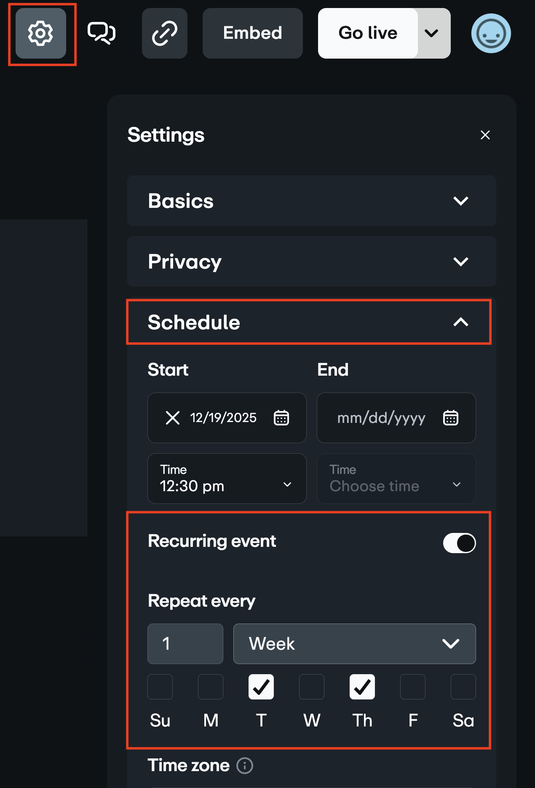Open the start date calendar picker
Image resolution: width=535 pixels, height=788 pixels.
[281, 418]
